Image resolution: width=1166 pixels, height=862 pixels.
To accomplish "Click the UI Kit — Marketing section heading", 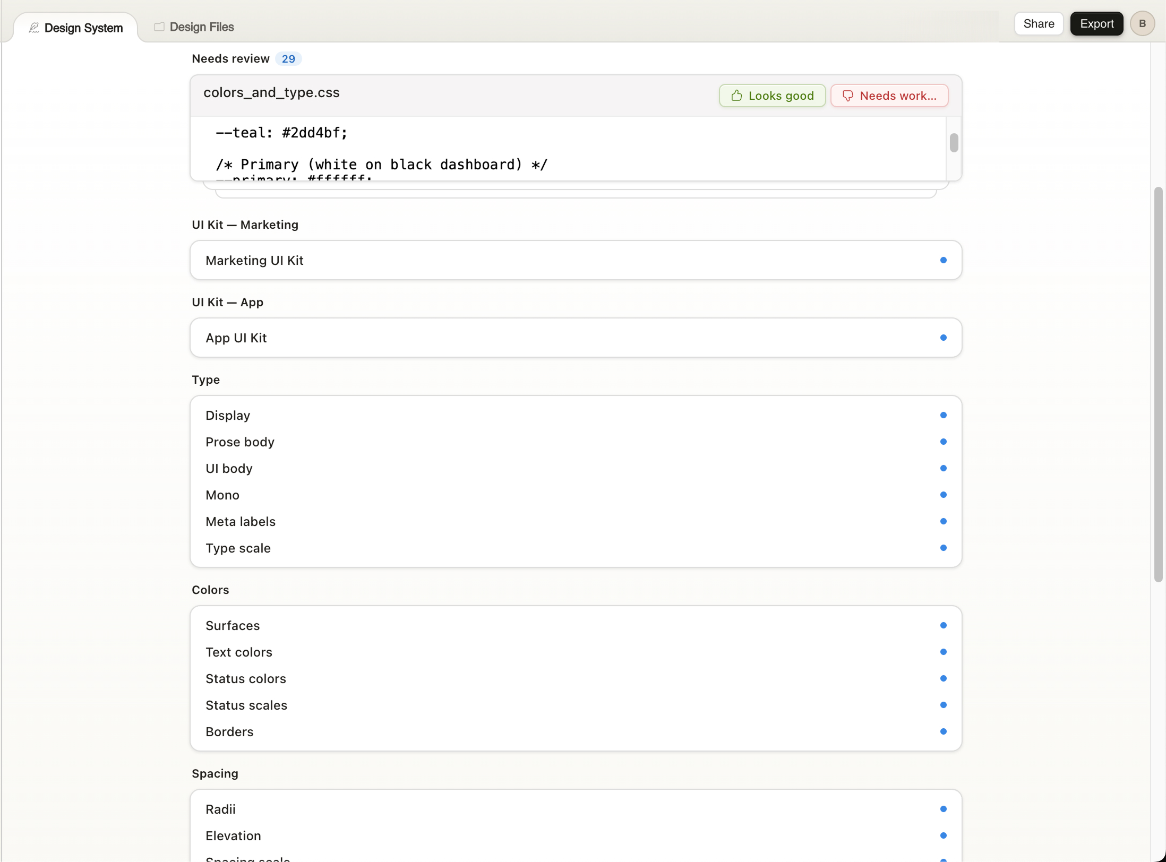I will pos(245,225).
